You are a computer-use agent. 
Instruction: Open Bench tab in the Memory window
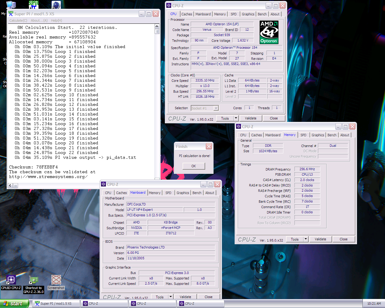[332, 135]
